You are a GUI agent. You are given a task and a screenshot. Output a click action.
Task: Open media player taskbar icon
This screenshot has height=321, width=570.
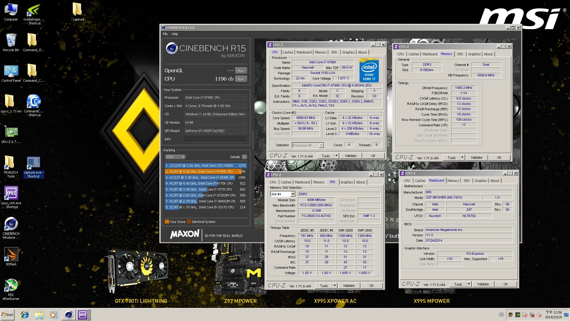tap(53, 315)
